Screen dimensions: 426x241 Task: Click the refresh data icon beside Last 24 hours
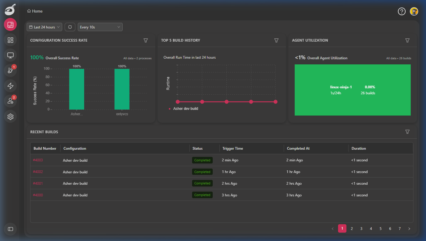point(70,27)
